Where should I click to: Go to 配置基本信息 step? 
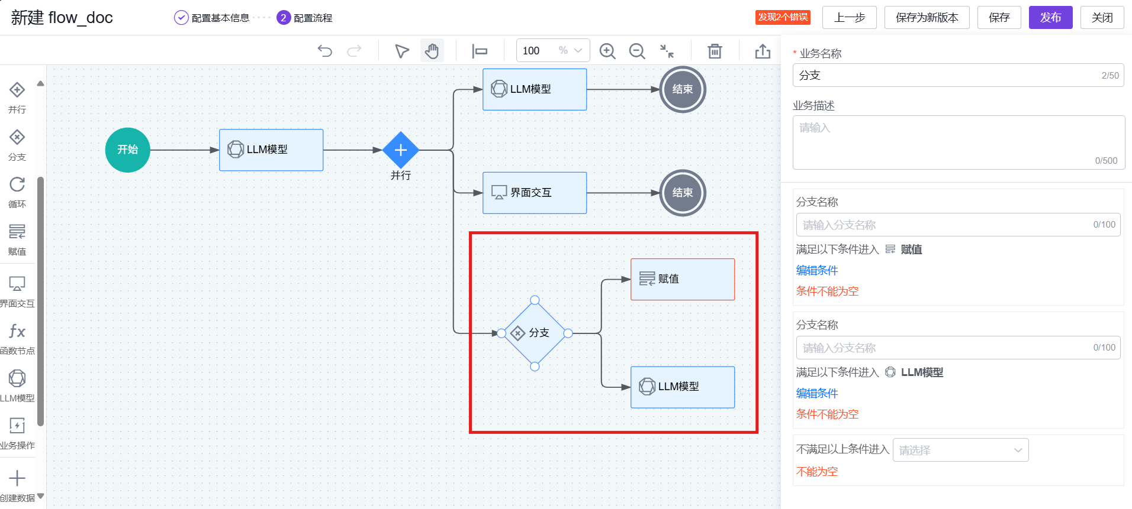pyautogui.click(x=212, y=18)
